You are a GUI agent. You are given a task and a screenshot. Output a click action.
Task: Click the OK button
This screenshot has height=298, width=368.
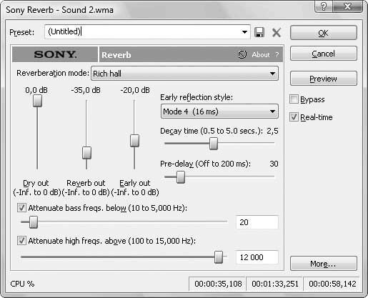tap(324, 33)
